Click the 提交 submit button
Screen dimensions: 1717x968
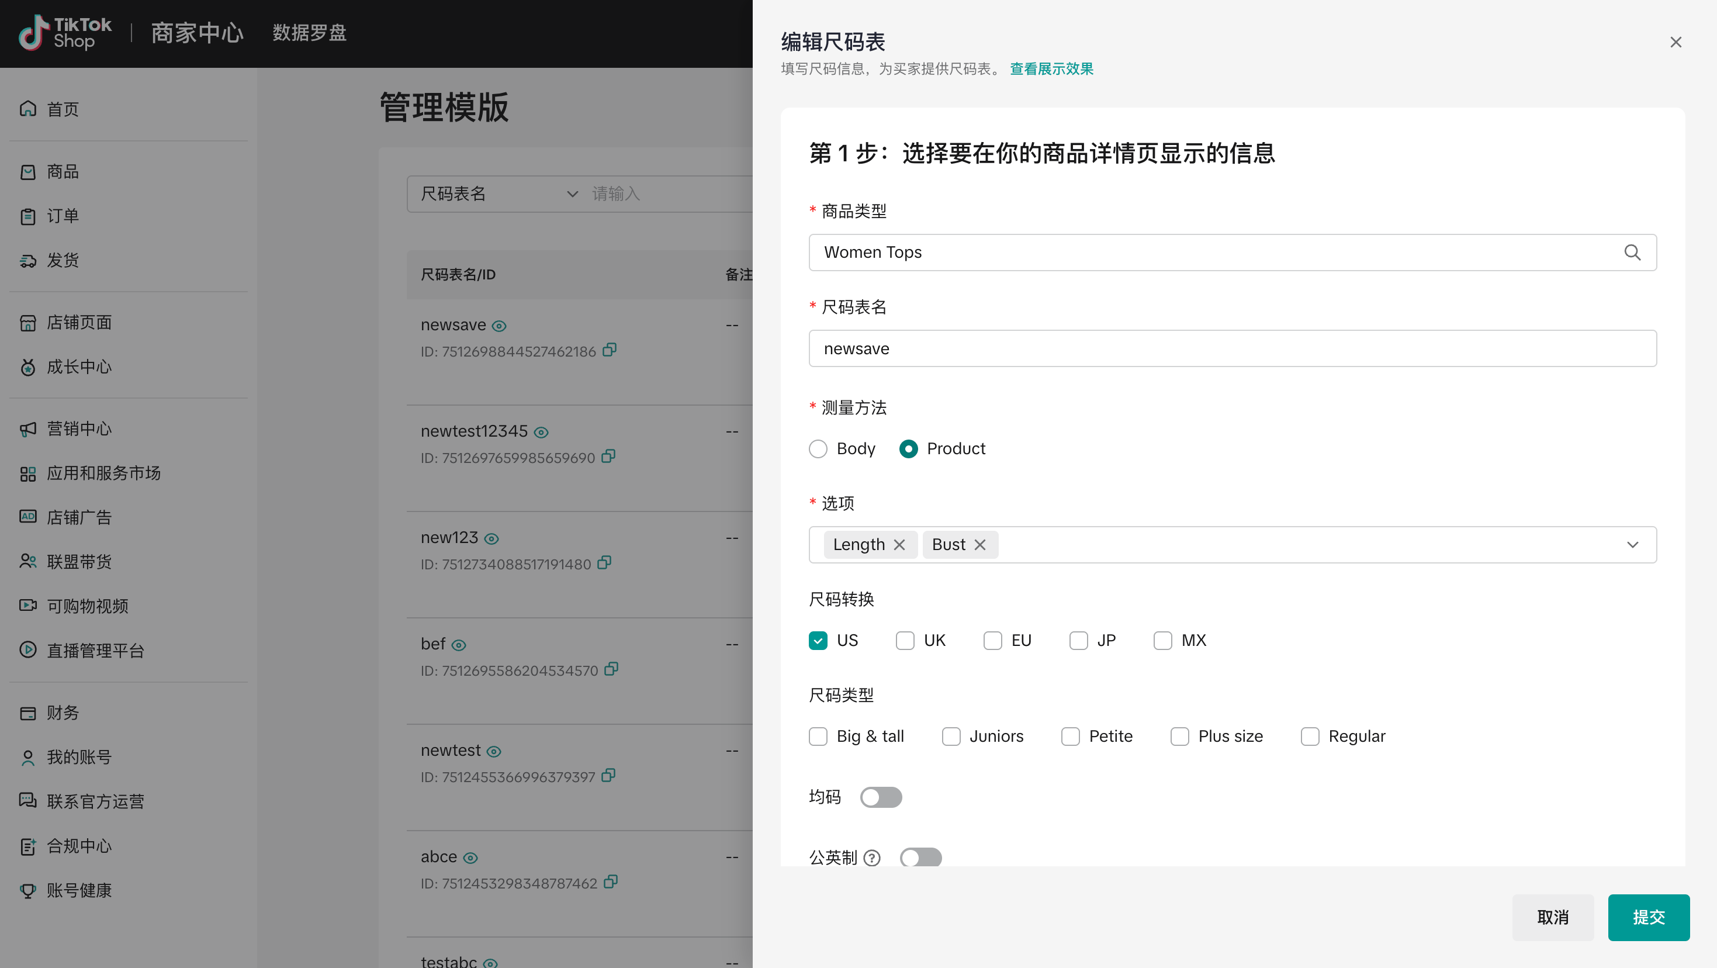coord(1647,917)
